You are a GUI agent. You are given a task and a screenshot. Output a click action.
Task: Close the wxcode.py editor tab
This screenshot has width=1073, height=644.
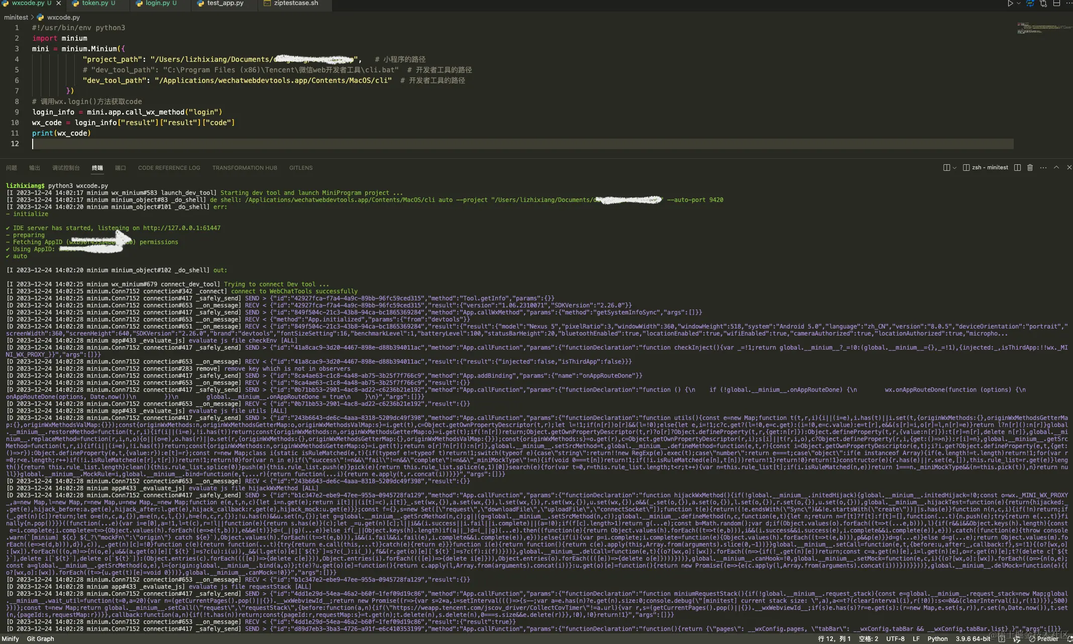tap(59, 4)
